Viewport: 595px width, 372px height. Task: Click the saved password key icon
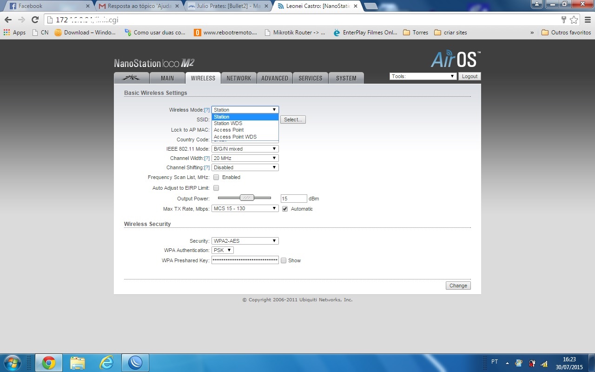pyautogui.click(x=564, y=20)
